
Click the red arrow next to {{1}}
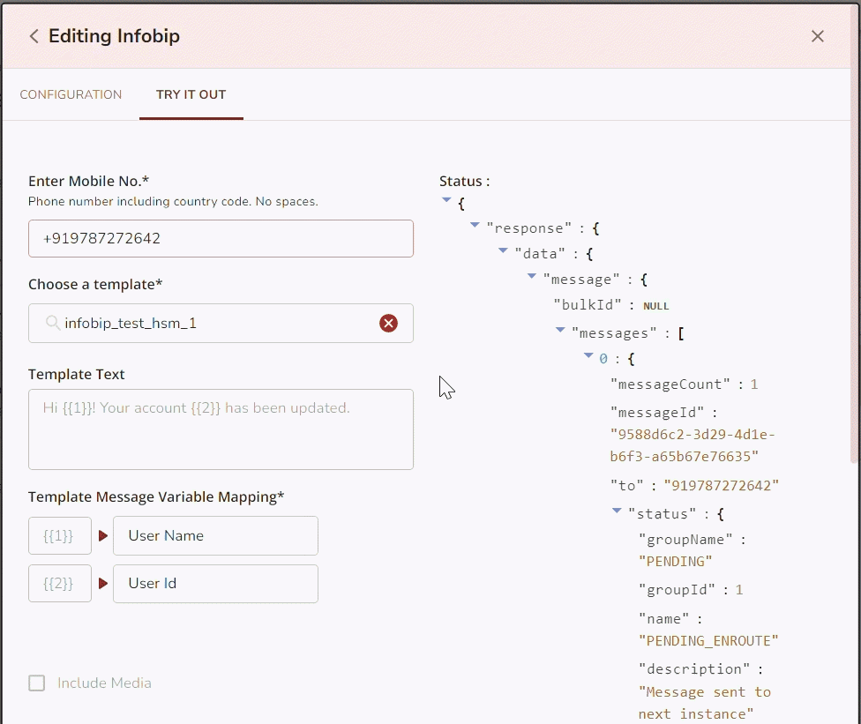click(x=102, y=535)
